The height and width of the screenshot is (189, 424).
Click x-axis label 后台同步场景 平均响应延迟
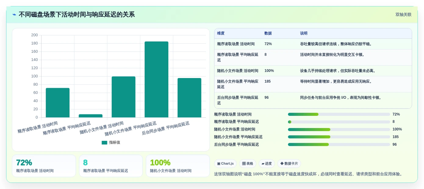[166, 128]
